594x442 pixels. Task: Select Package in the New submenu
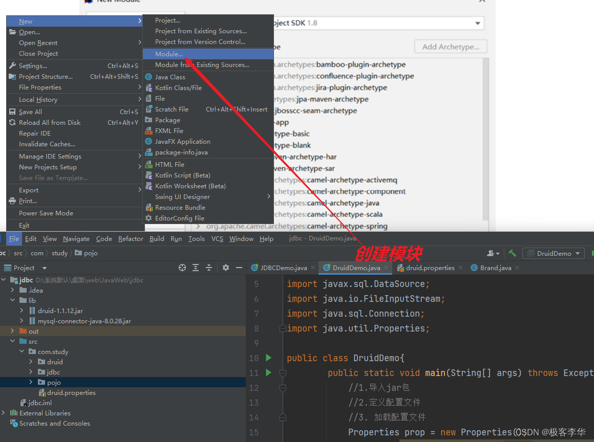tap(208, 120)
